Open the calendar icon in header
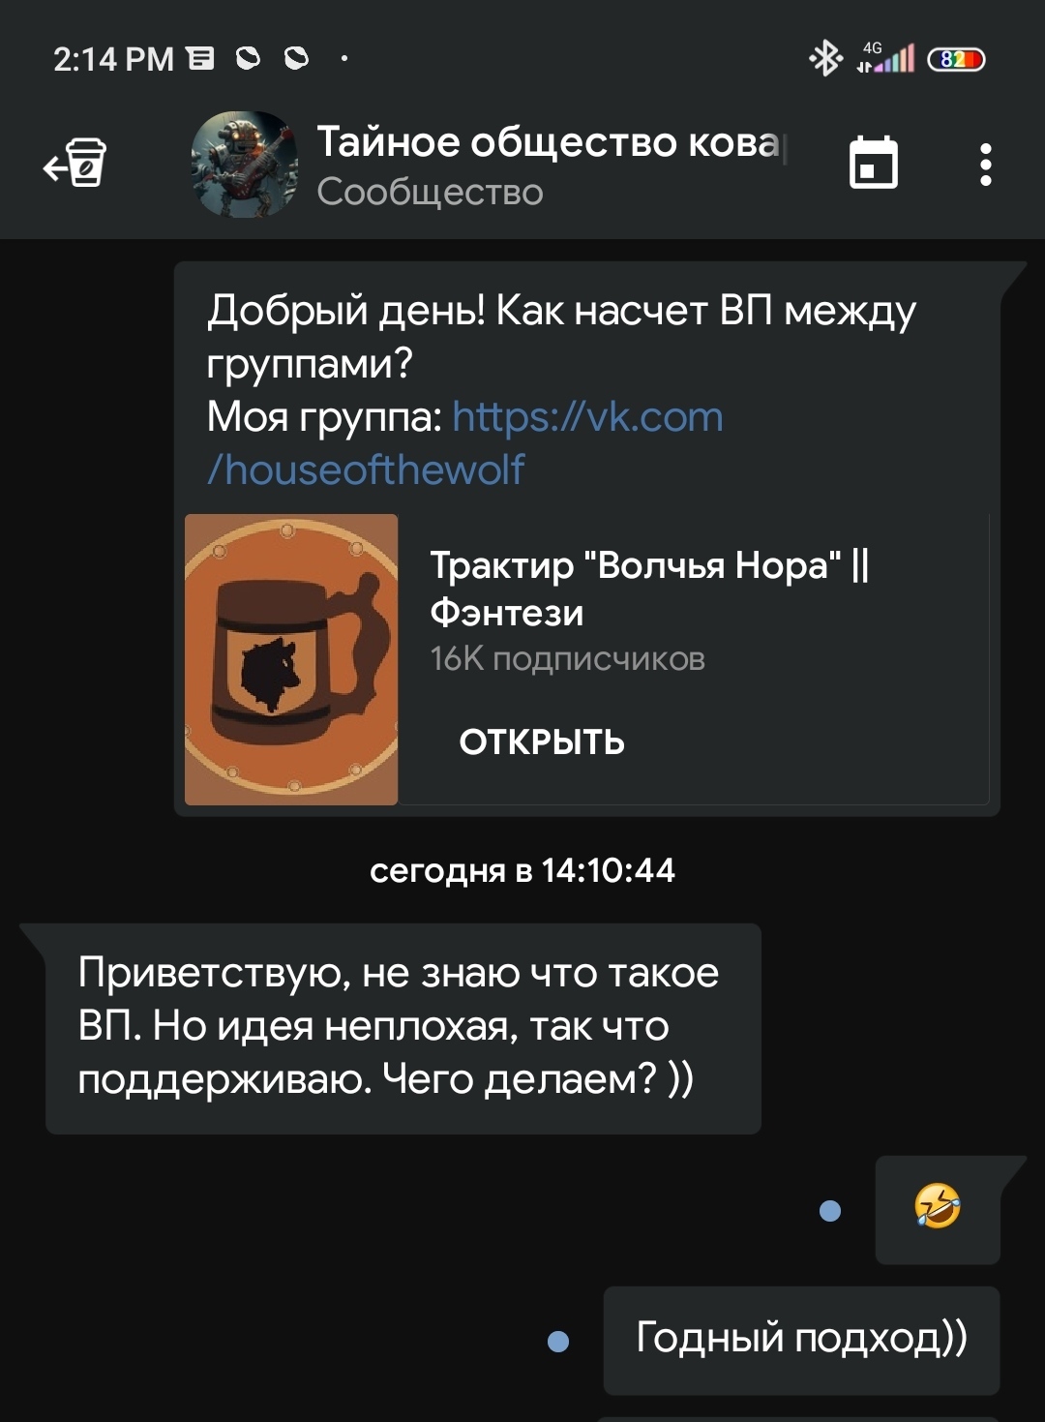Image resolution: width=1045 pixels, height=1422 pixels. [874, 163]
